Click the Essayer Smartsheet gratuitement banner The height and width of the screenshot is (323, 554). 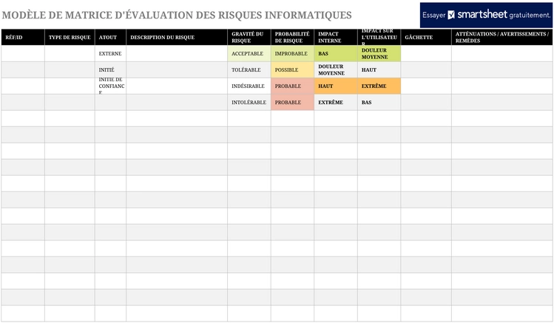point(486,15)
